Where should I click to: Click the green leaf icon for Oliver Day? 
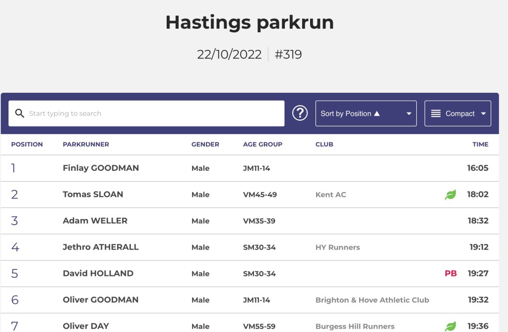tap(450, 326)
